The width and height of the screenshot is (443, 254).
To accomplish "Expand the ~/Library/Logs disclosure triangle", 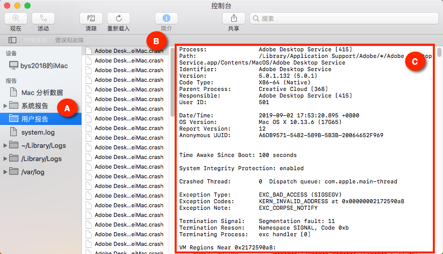I will tap(5, 145).
